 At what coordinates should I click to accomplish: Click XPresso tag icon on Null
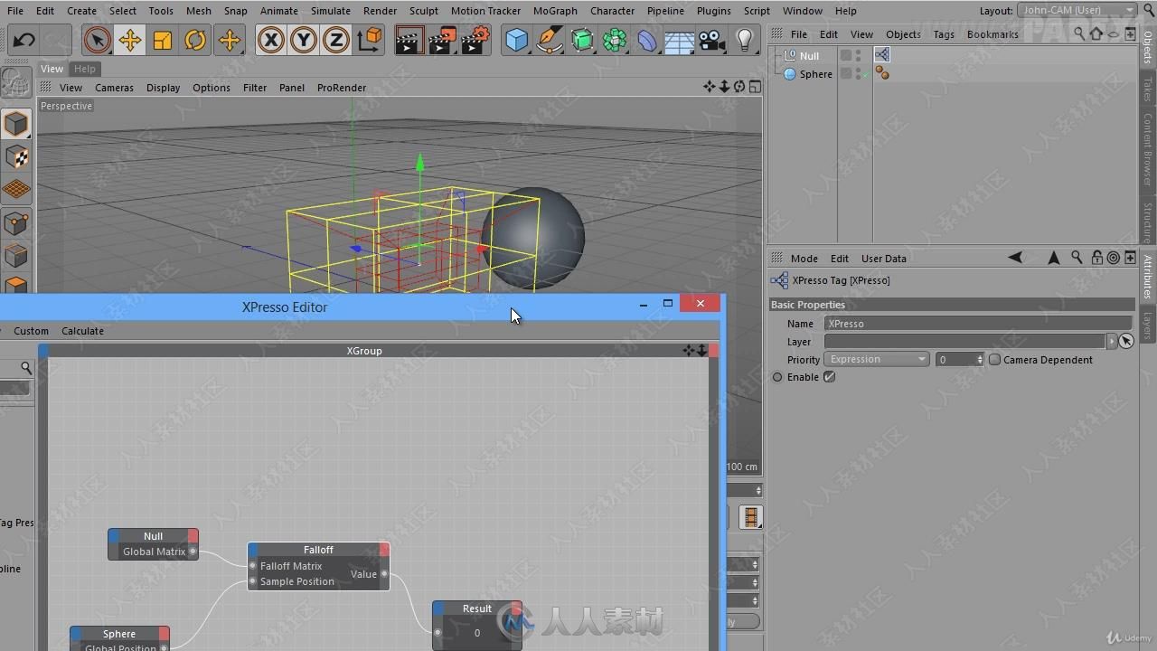[x=882, y=55]
